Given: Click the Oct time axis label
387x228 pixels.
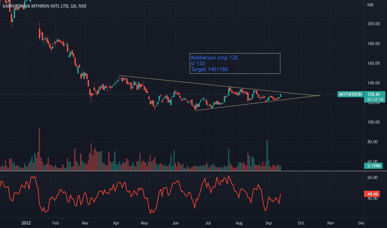Looking at the screenshot, I should click(x=301, y=223).
